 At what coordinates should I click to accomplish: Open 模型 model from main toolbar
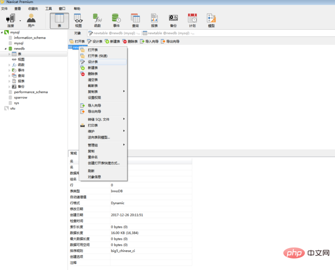[212, 20]
